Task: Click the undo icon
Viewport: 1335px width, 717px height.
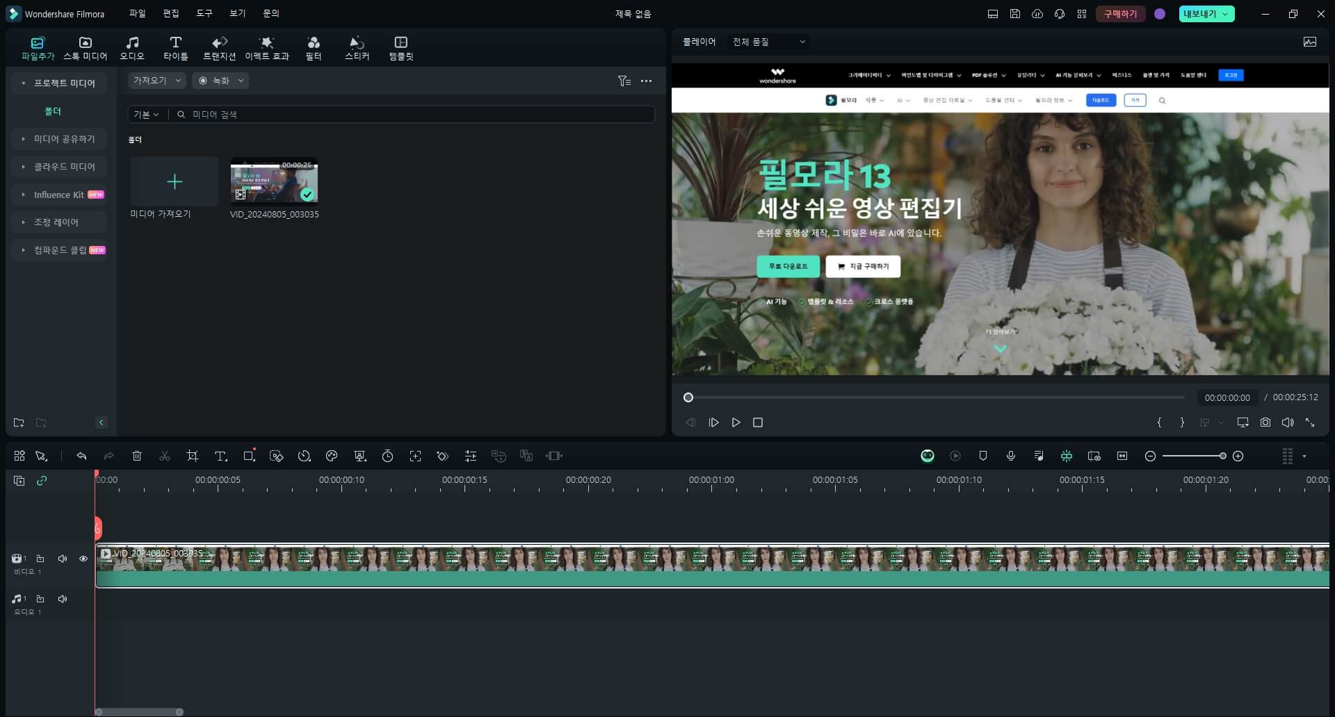Action: click(81, 456)
